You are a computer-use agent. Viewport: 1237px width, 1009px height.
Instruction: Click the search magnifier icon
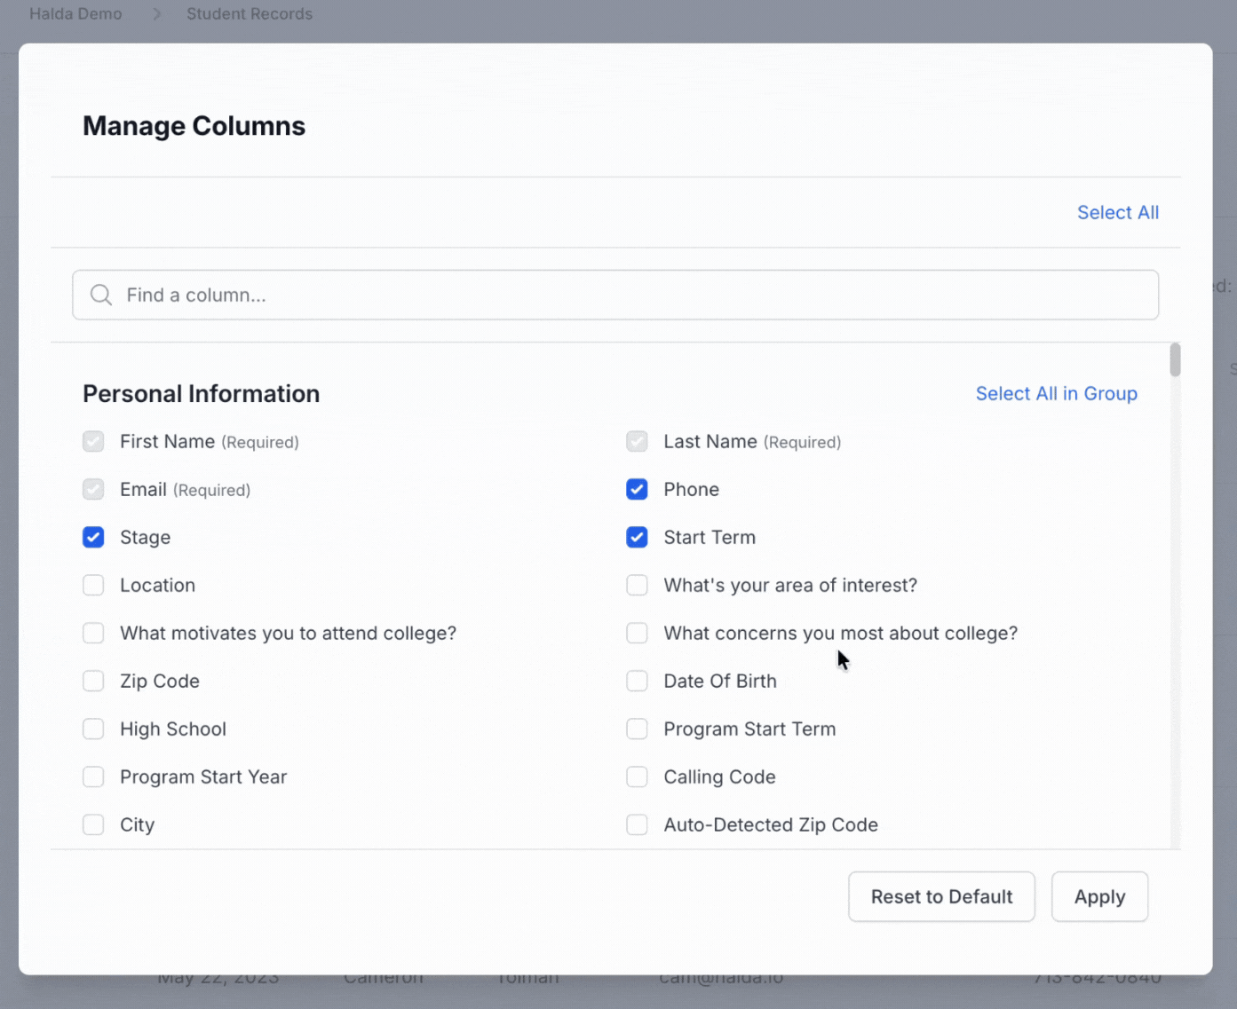pos(101,295)
